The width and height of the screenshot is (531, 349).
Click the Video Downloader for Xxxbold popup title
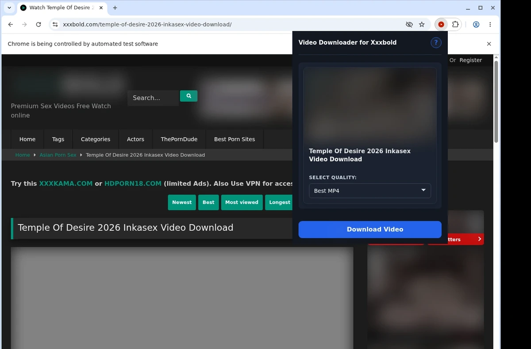(x=347, y=42)
